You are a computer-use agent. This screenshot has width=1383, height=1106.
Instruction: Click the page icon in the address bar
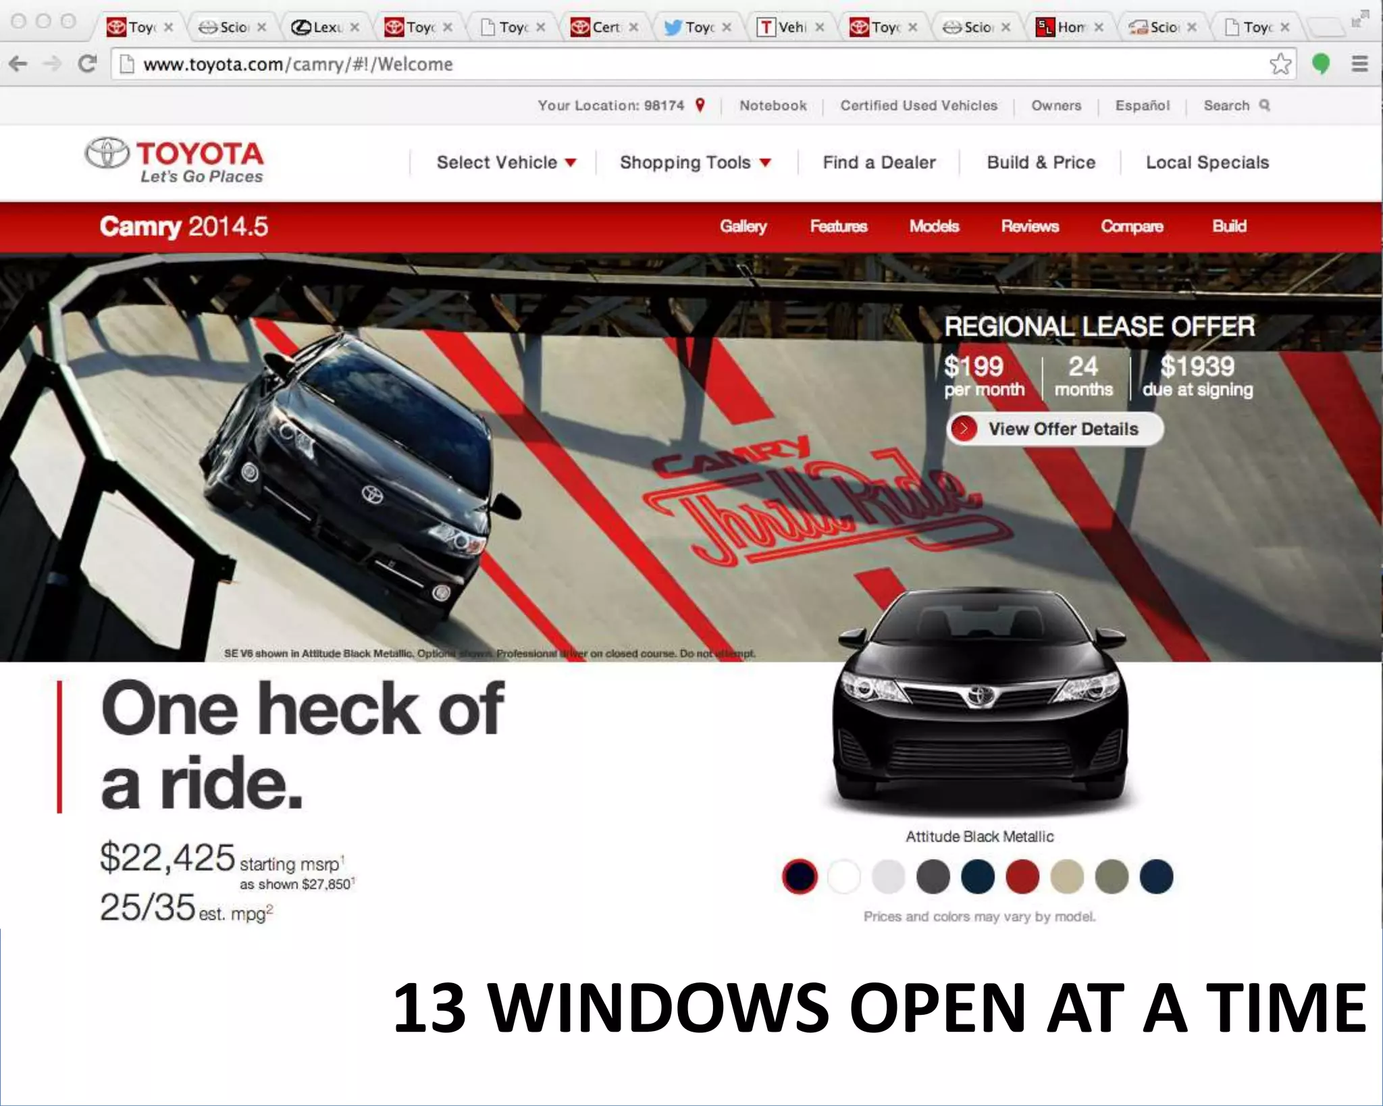point(126,64)
